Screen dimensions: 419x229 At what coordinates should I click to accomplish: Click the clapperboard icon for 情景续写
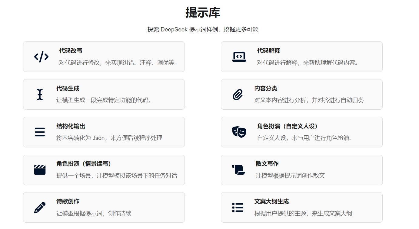click(x=40, y=170)
